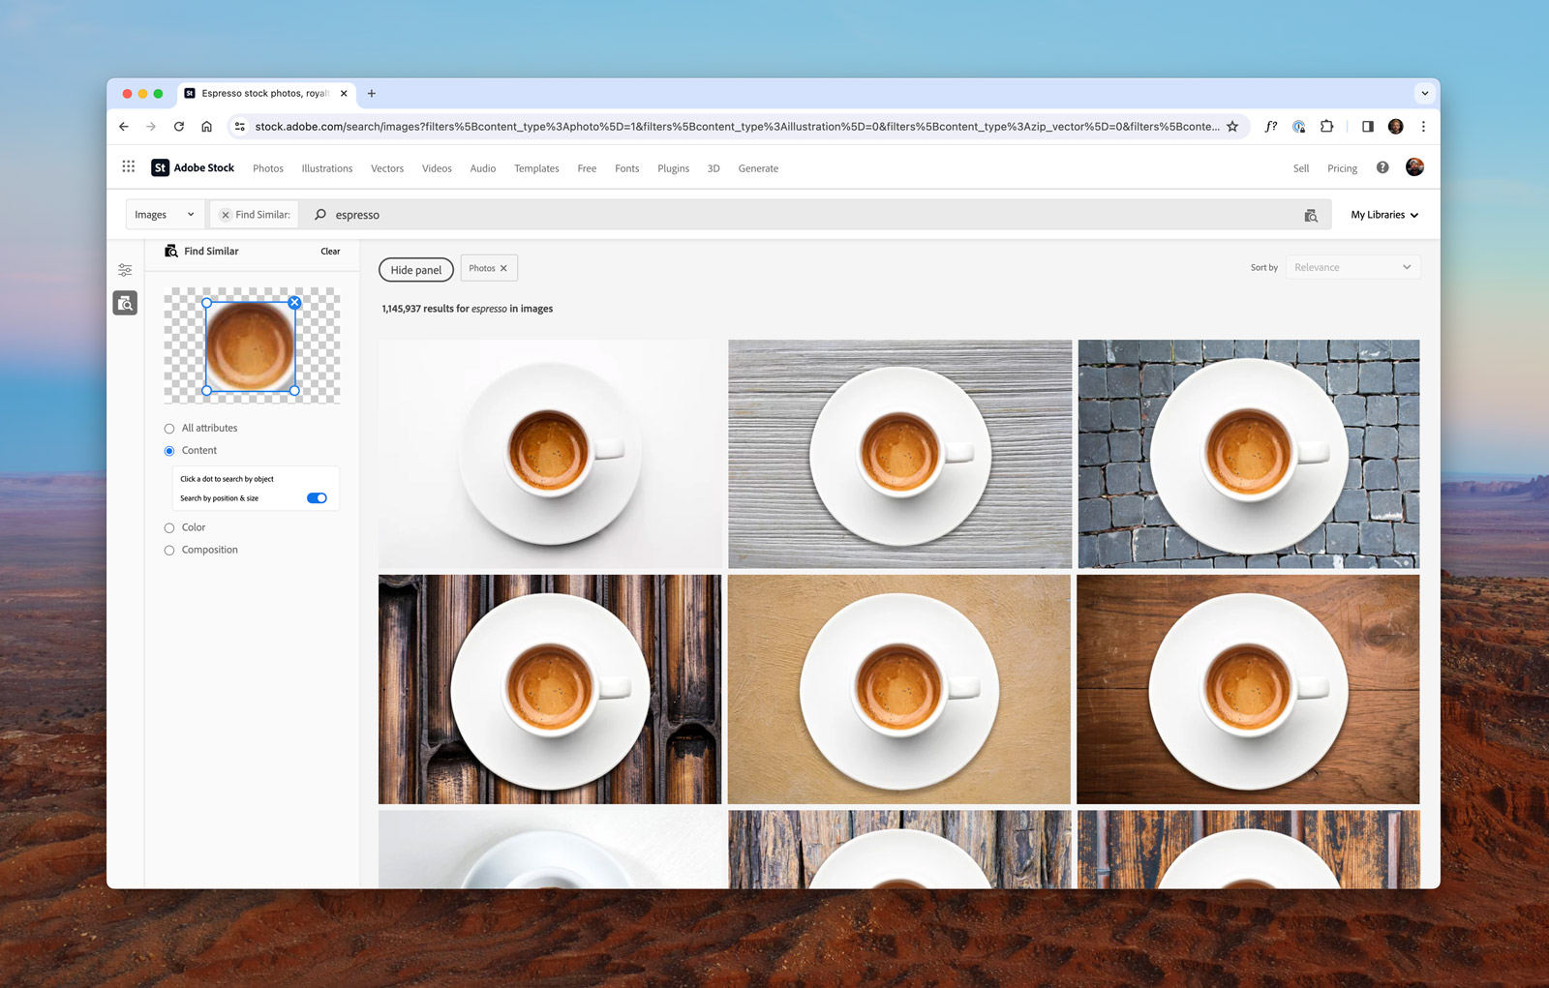The width and height of the screenshot is (1549, 988).
Task: Select the Content radio button
Action: (169, 451)
